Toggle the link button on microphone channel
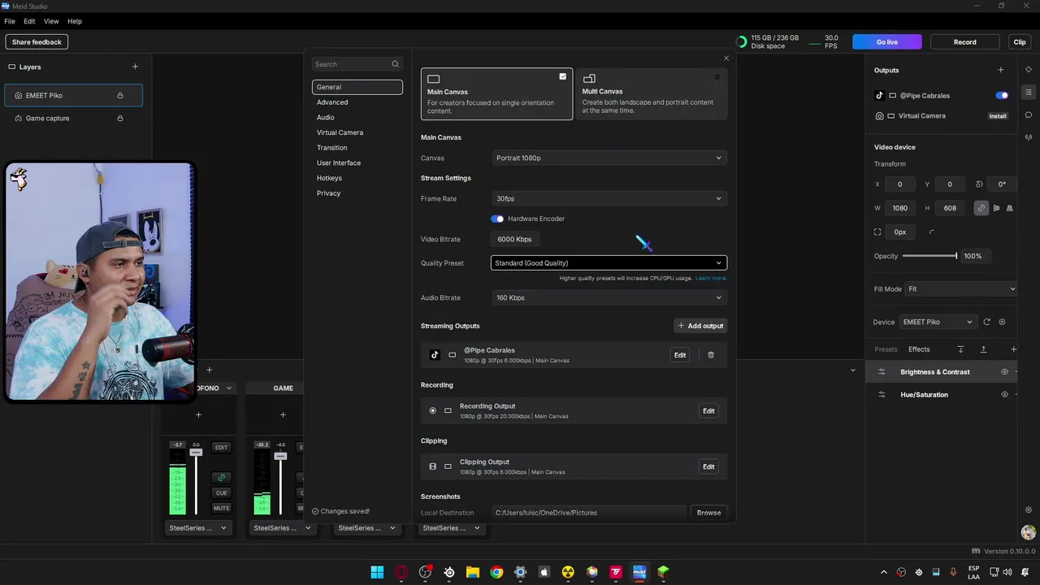Screen dimensions: 1040x585 (221, 478)
